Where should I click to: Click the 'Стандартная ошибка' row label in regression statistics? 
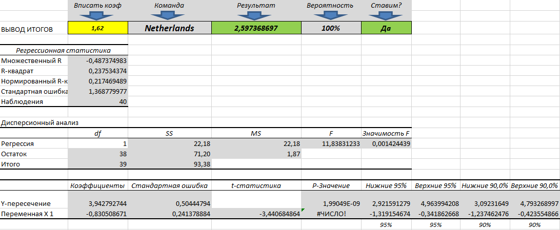(x=34, y=91)
